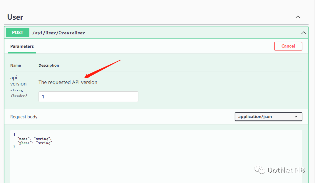The height and width of the screenshot is (183, 315).
Task: Click the "phone" line in request JSON
Action: [x=35, y=143]
